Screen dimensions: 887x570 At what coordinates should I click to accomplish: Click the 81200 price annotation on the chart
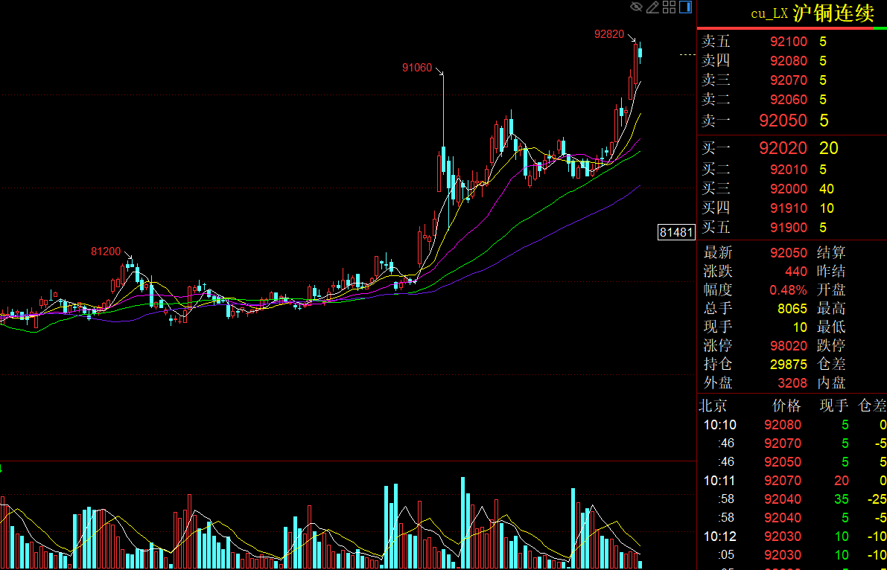click(106, 252)
